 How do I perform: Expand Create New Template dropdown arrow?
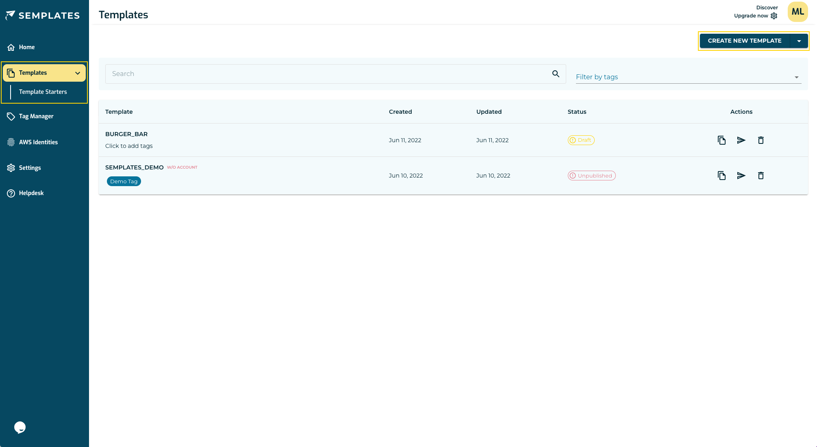799,41
